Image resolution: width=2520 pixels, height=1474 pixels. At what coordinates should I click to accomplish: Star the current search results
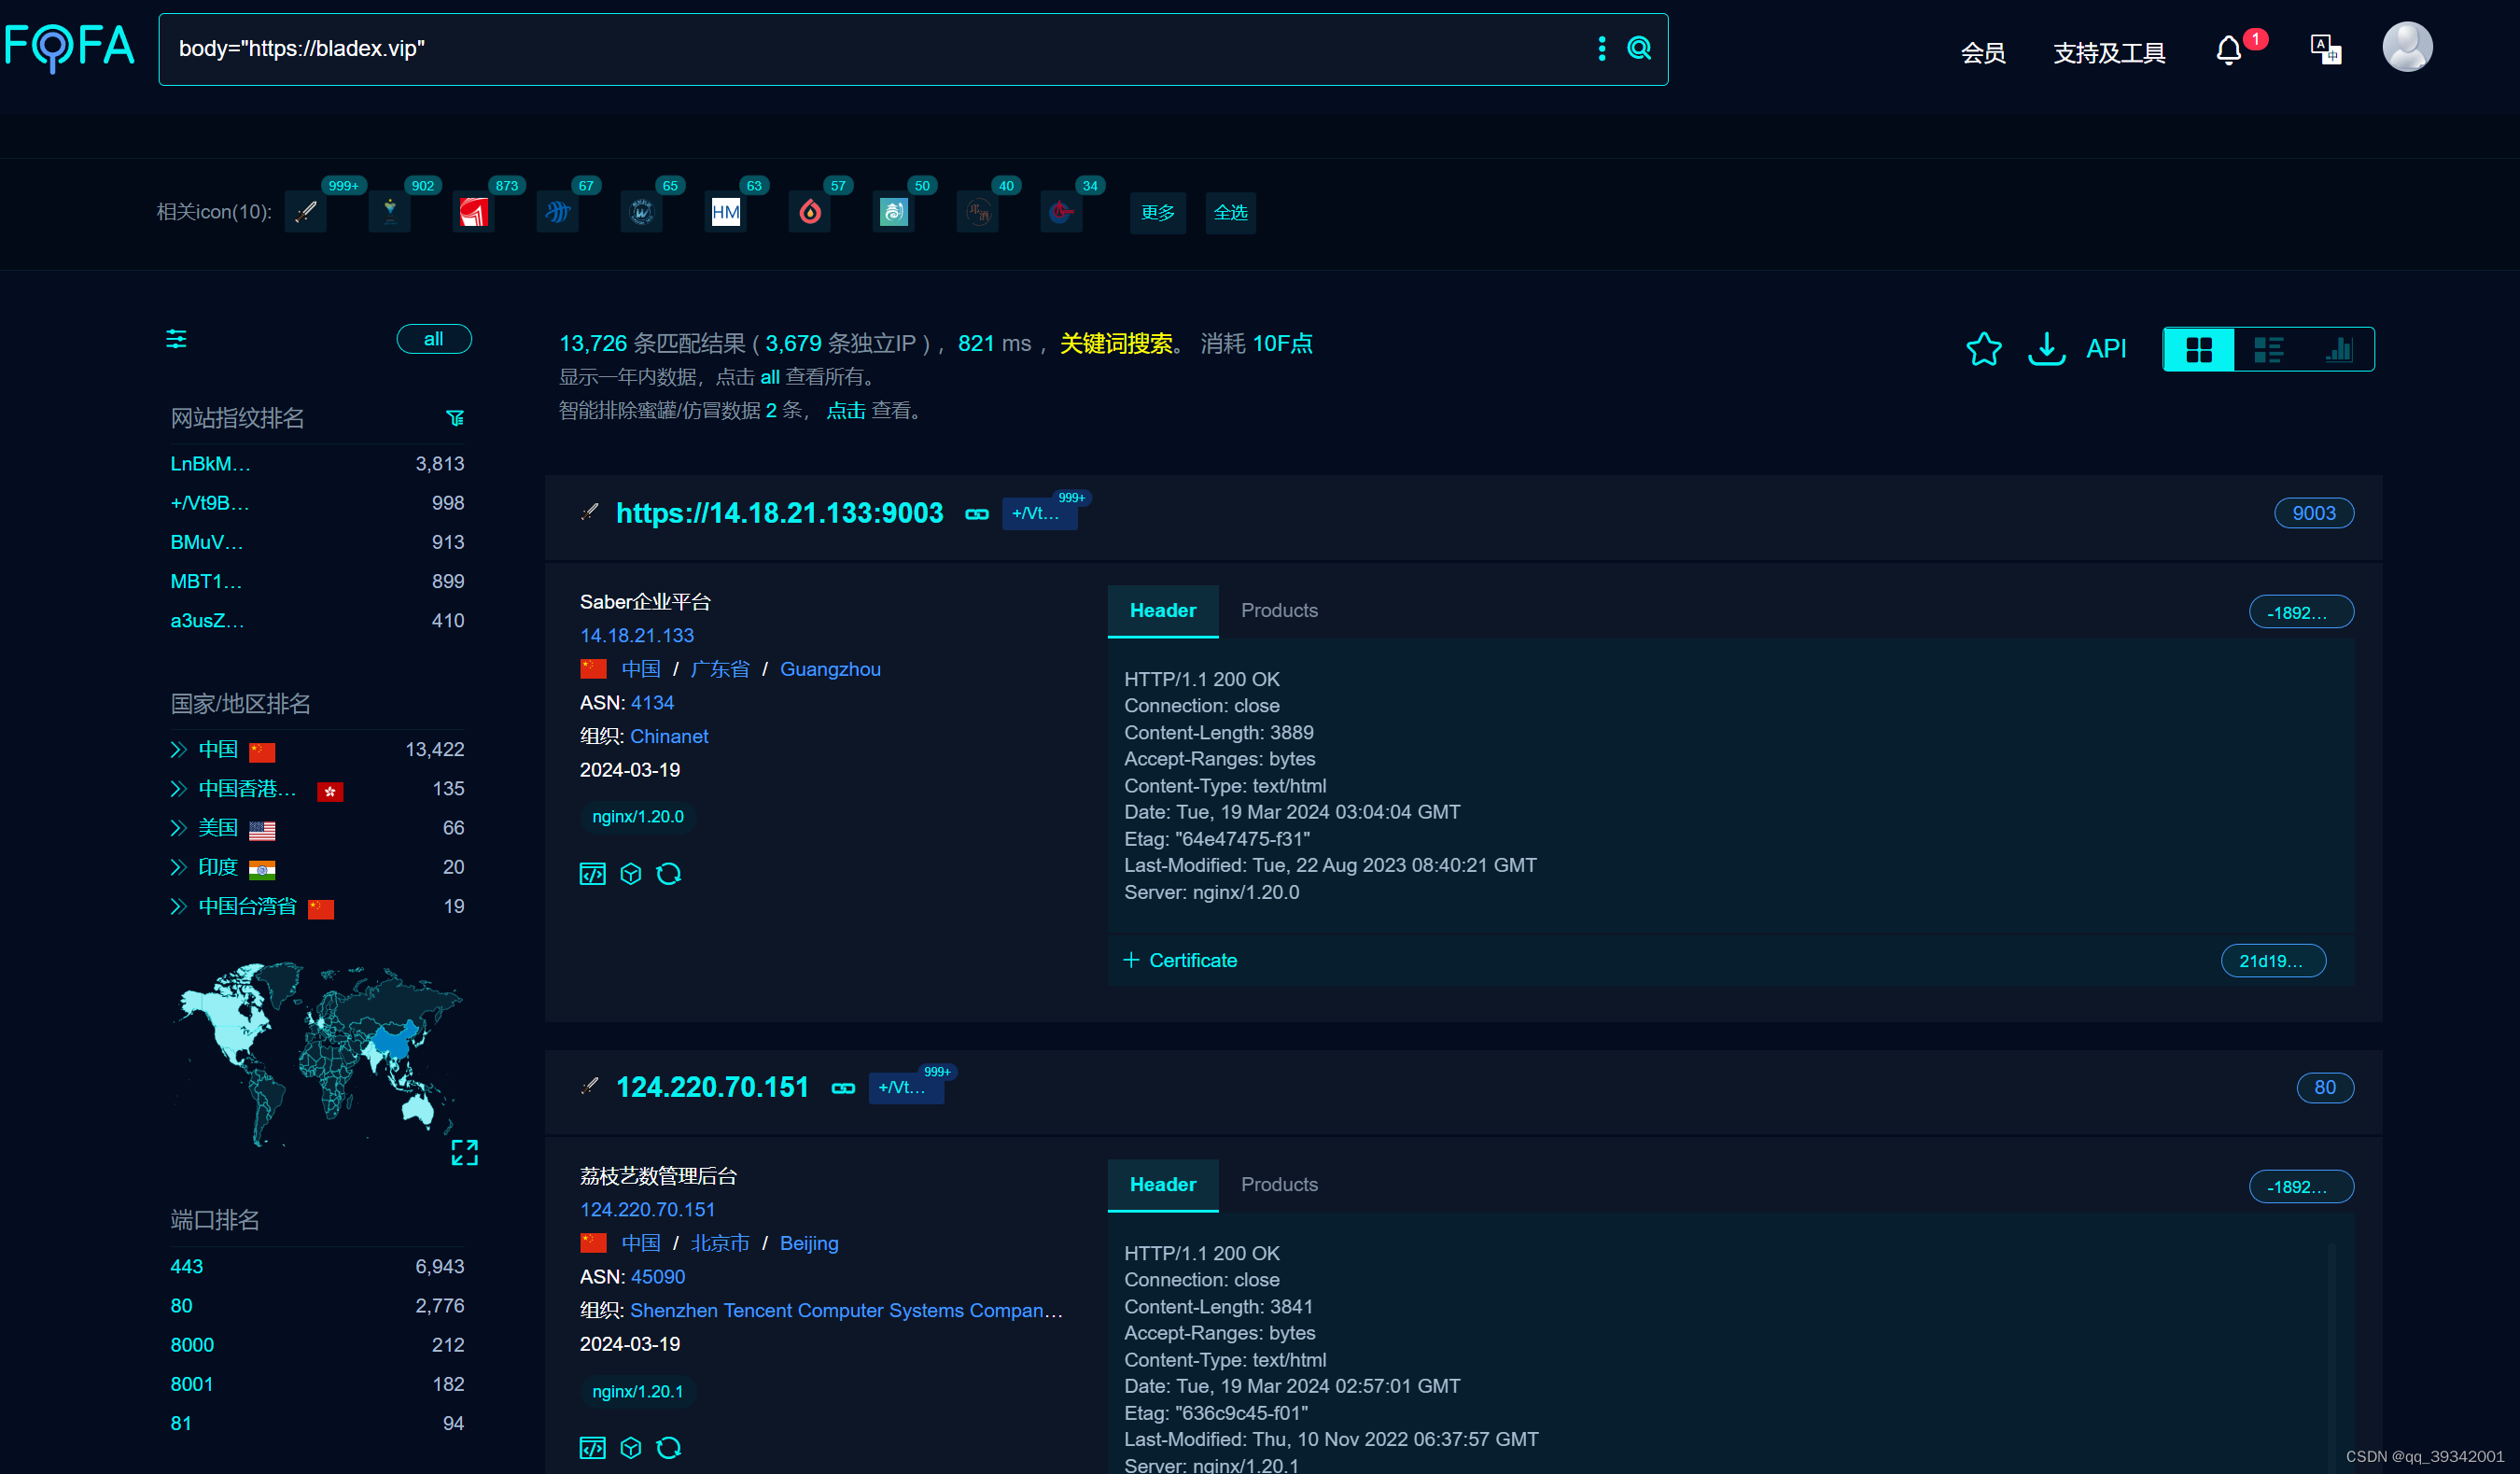pos(1984,349)
